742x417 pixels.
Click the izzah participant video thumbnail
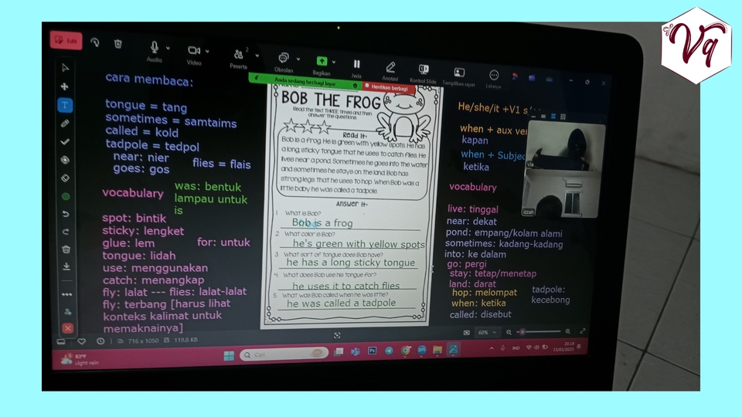pos(562,195)
